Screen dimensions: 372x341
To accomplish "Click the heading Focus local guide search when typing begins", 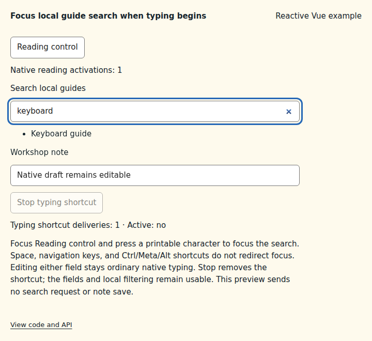I will (108, 16).
